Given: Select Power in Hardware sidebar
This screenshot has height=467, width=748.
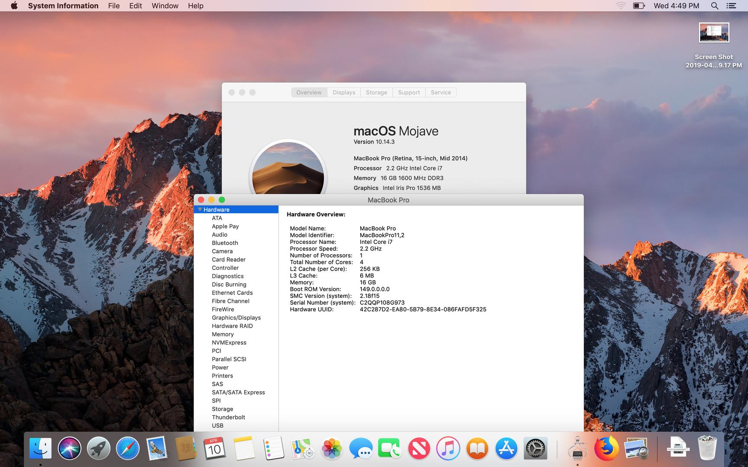Looking at the screenshot, I should pos(220,368).
